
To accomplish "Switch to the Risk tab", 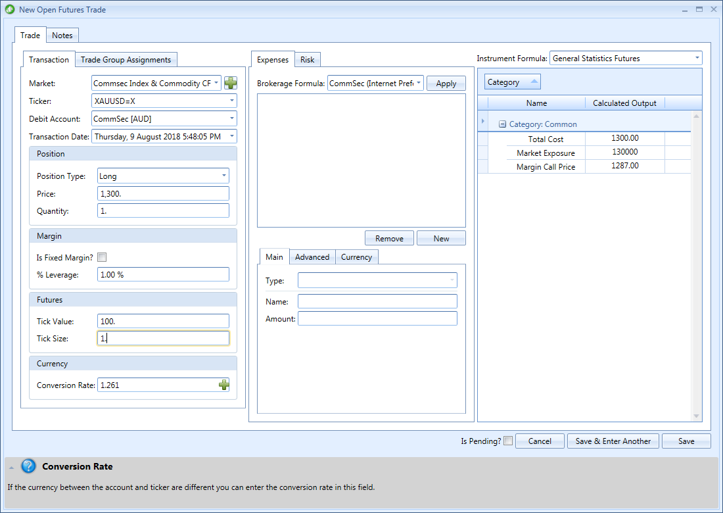I will 307,59.
